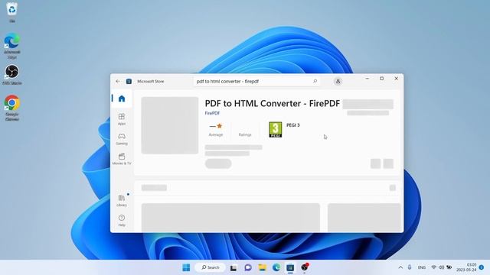
Task: Open the Recycle Bin desktop icon
Action: point(12,12)
